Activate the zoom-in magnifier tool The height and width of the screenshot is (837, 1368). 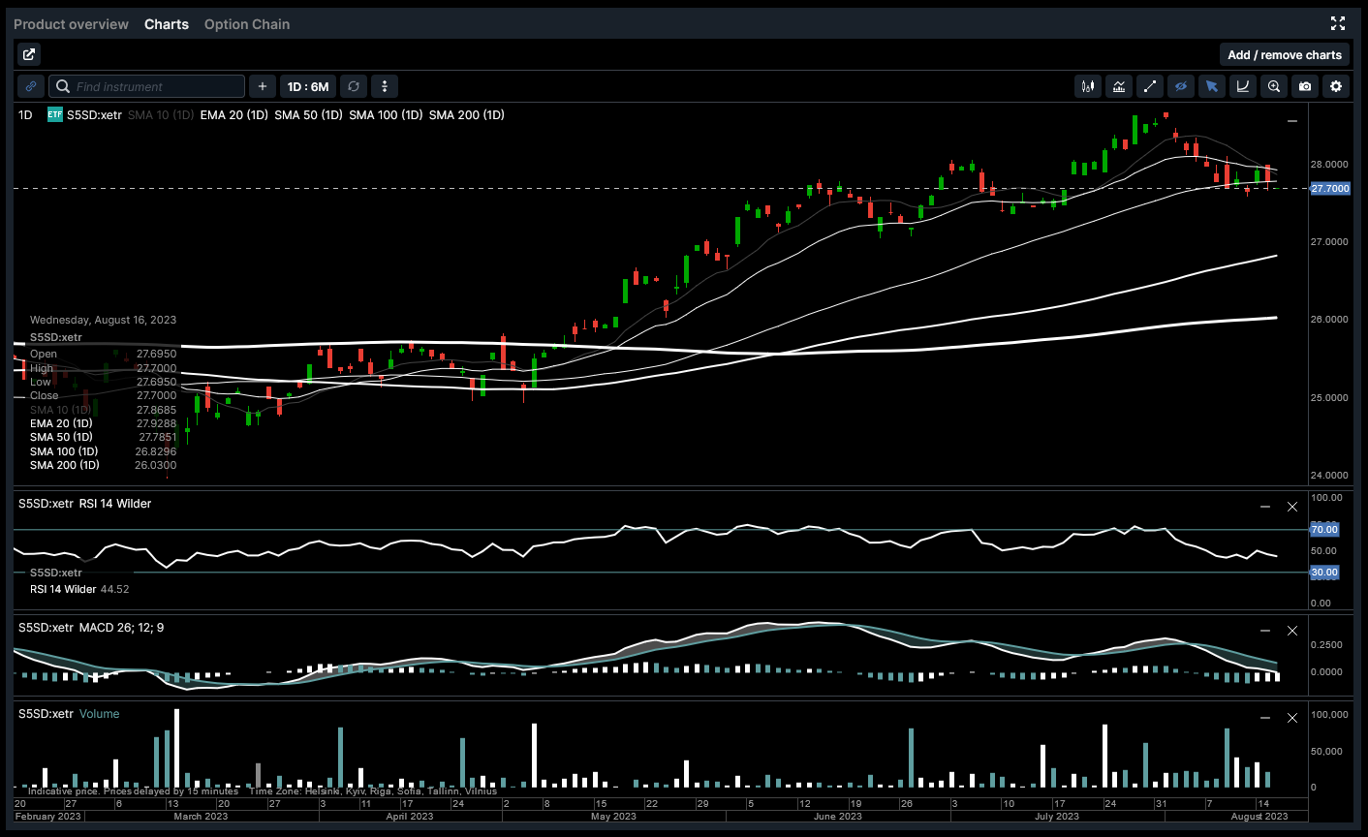coord(1274,86)
